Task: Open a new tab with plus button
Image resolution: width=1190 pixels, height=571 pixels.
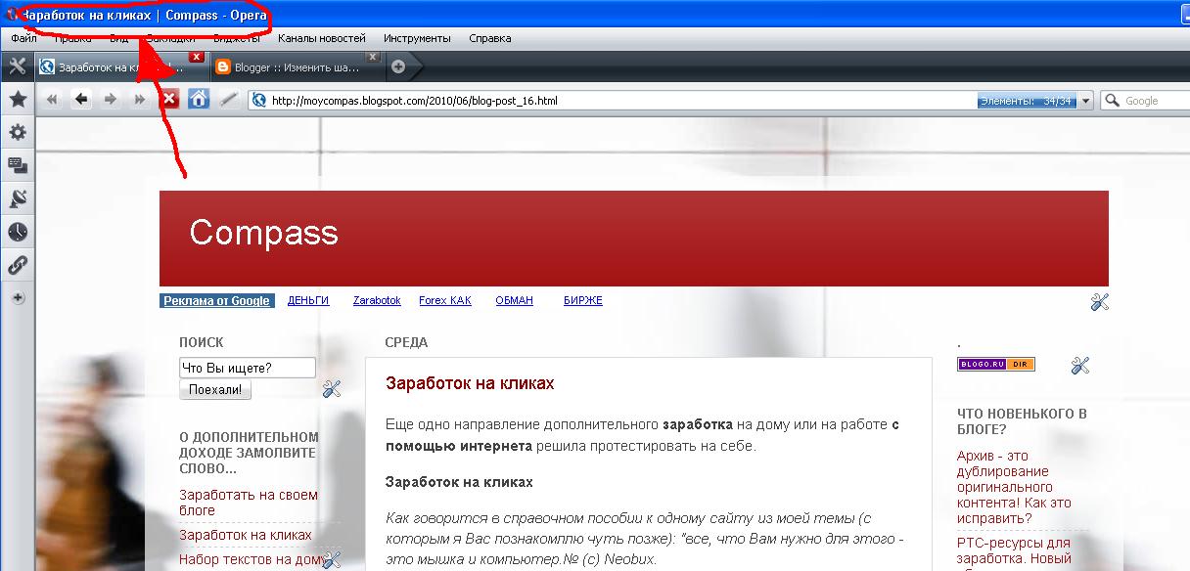Action: pyautogui.click(x=397, y=66)
